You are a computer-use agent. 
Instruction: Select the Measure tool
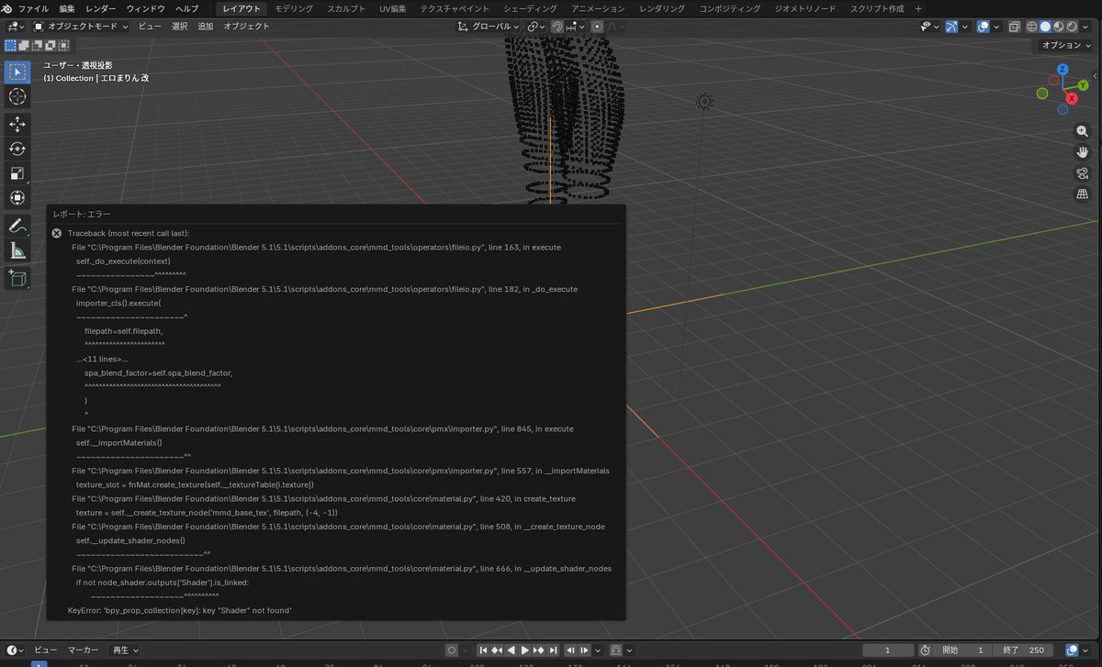[x=17, y=250]
